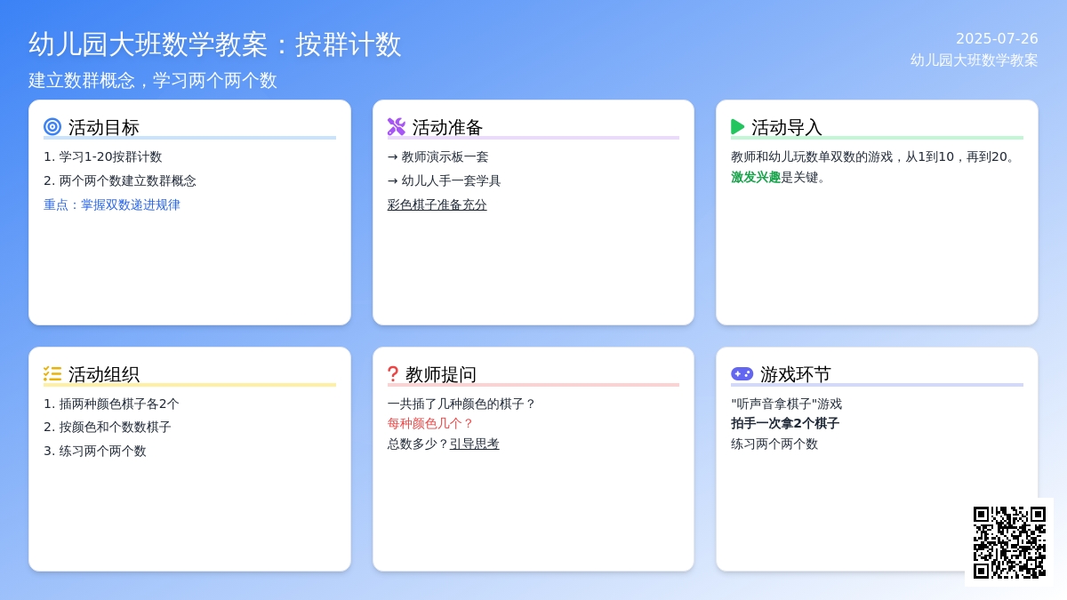Click the line 2. 按颜色和个数数棋子
1067x600 pixels.
[108, 427]
